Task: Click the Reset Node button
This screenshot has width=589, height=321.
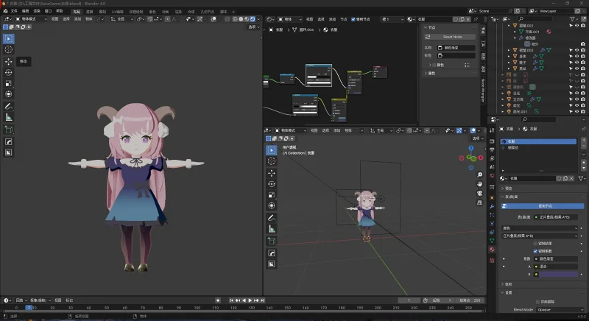Action: pos(452,36)
